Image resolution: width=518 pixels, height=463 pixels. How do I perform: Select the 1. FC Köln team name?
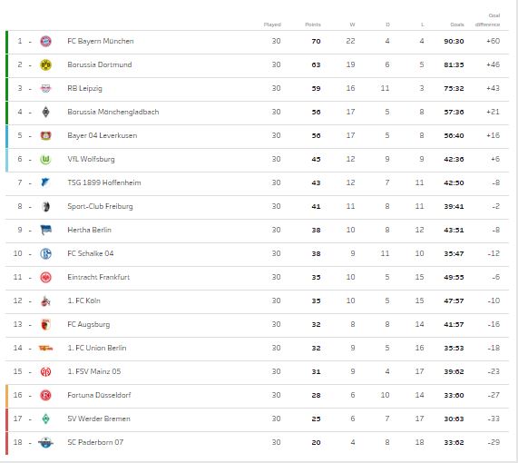click(83, 300)
